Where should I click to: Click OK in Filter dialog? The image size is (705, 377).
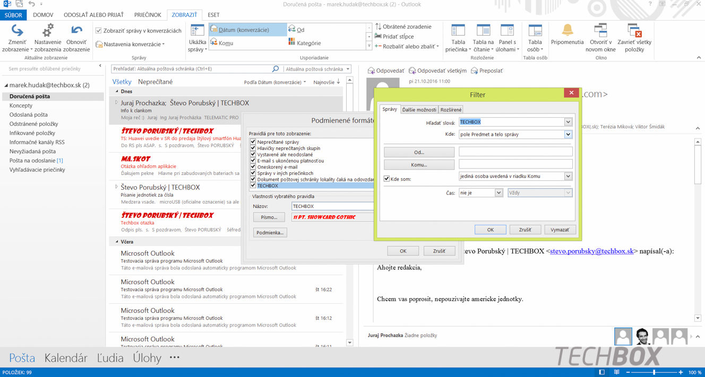click(490, 230)
